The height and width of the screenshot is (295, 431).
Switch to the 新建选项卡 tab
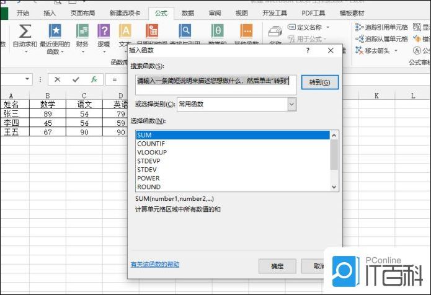[125, 13]
